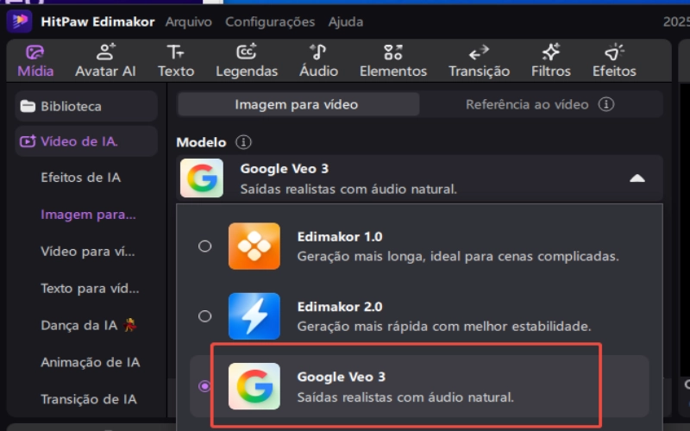This screenshot has width=690, height=431.
Task: Select the Texto tool icon
Action: point(175,53)
